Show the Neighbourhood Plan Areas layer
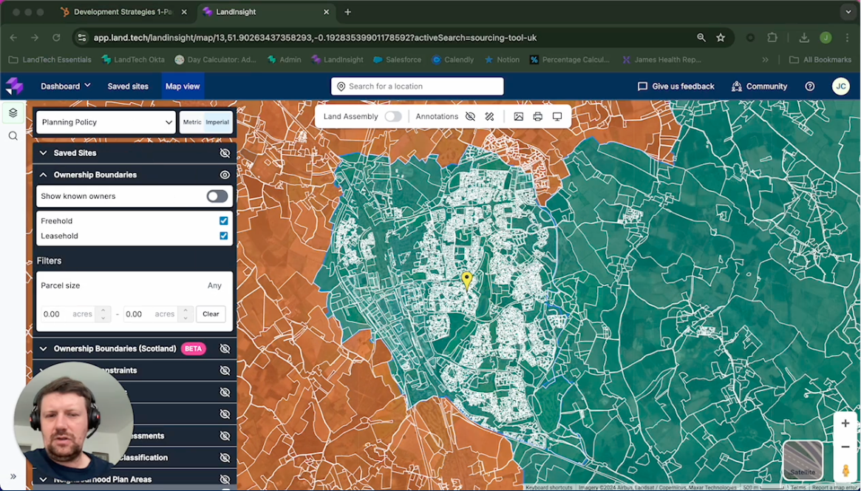861x491 pixels. 225,479
